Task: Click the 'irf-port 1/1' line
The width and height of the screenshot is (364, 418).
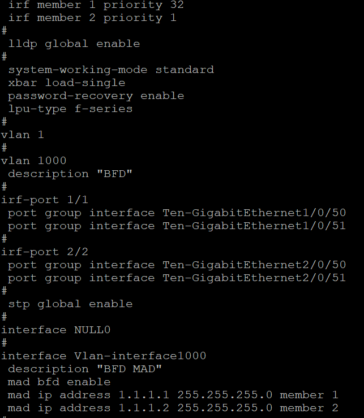Action: 44,200
